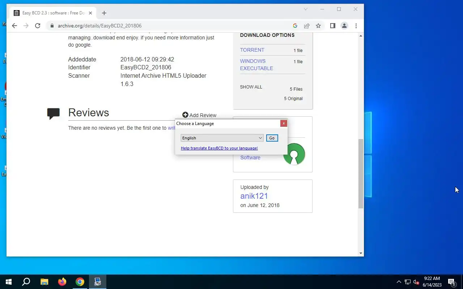Open the clock showing 9:22 AM
Viewport: 463px width, 289px height.
(432, 282)
